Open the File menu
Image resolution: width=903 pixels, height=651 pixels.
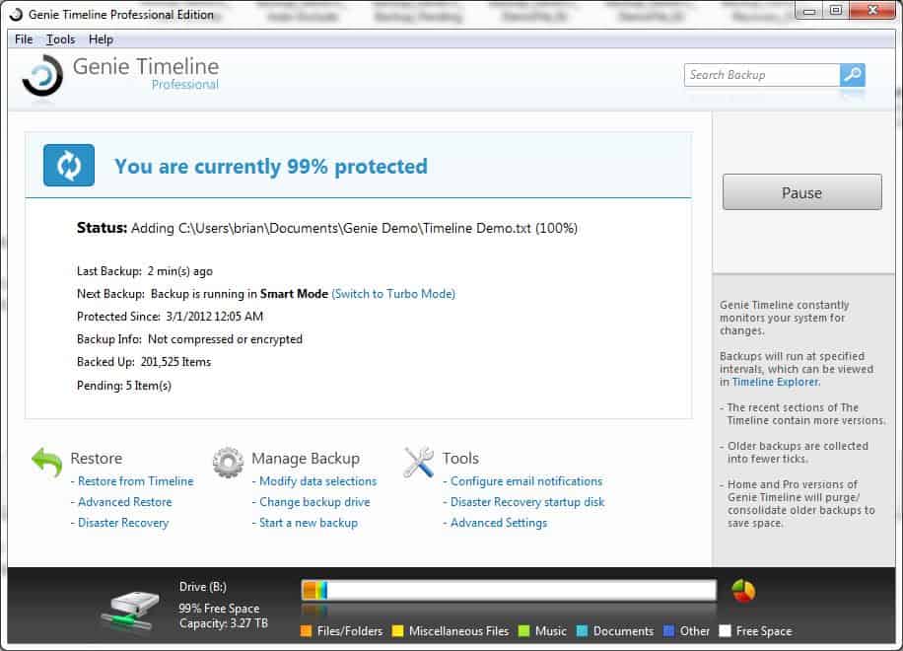24,39
